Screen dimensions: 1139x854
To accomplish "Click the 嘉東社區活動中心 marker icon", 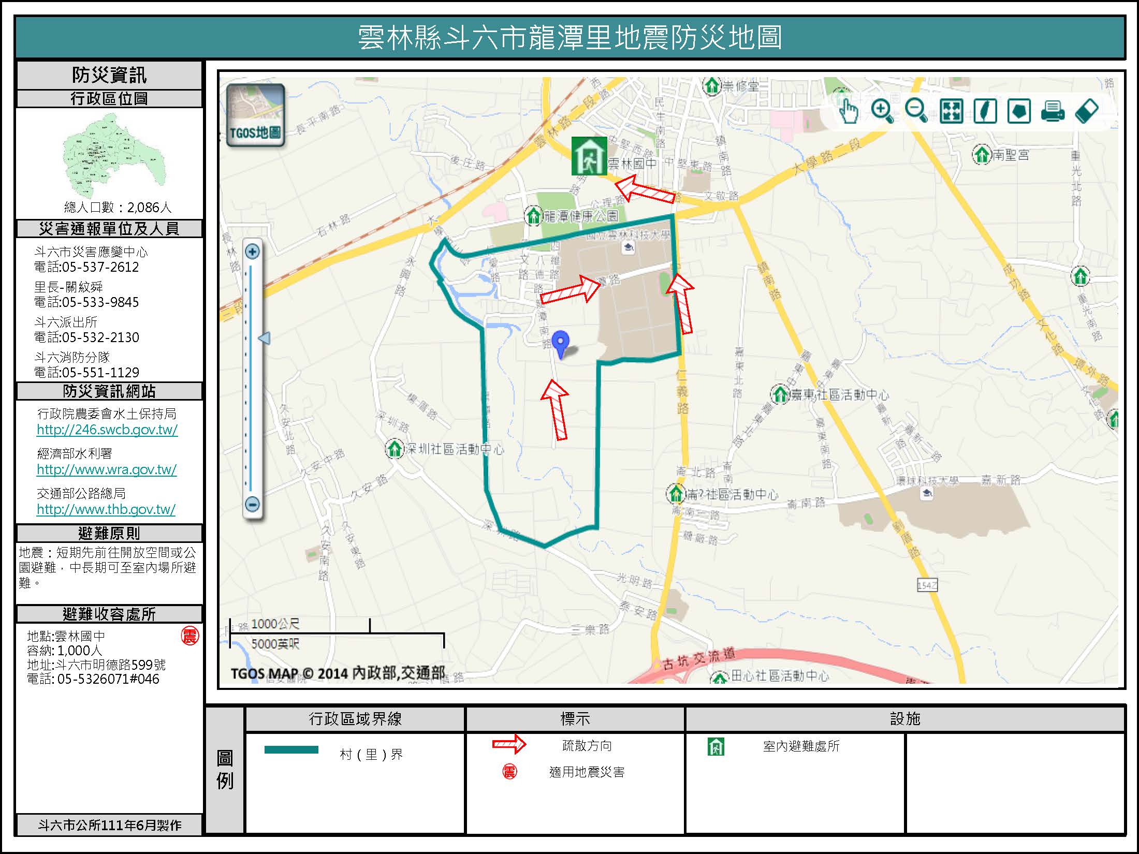I will point(779,395).
